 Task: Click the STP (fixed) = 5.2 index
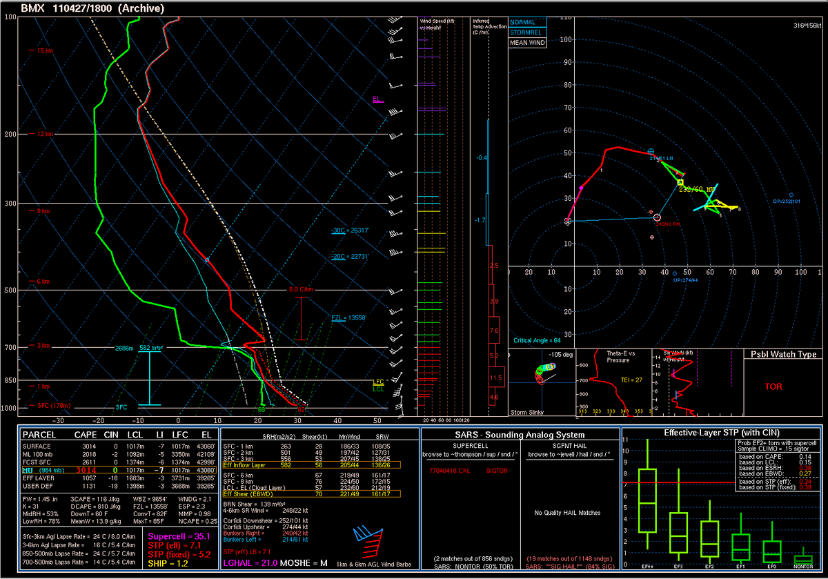point(179,556)
